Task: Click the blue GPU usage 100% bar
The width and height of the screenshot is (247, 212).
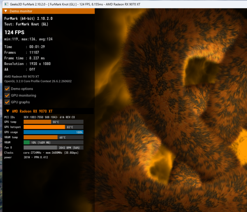Action: click(54, 132)
